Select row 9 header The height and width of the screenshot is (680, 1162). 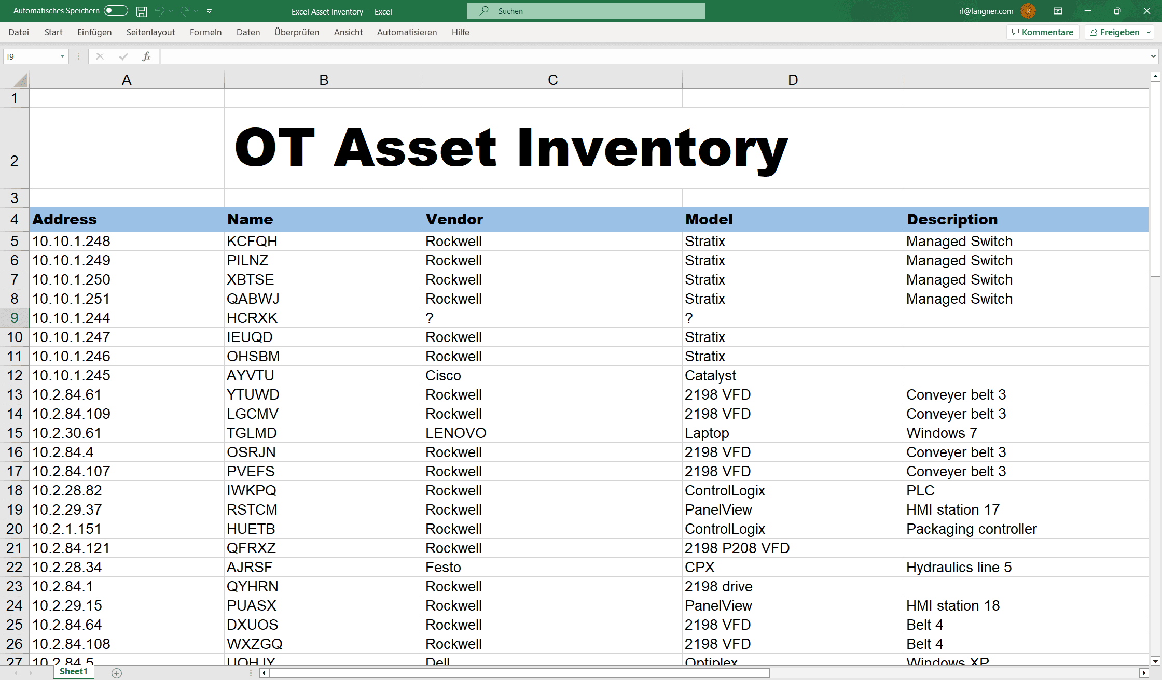15,318
